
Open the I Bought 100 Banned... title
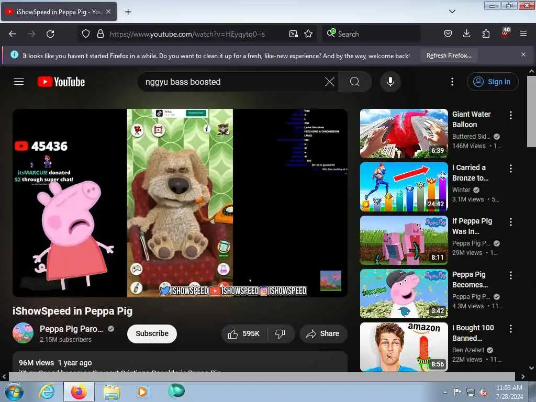coord(473,332)
